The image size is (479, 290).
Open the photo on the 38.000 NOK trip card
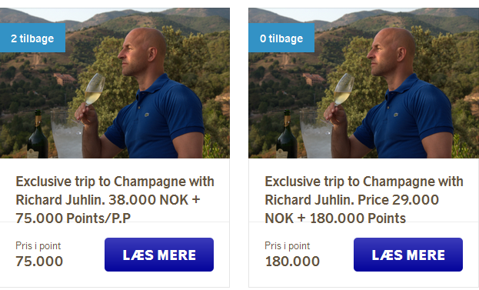pyautogui.click(x=115, y=83)
